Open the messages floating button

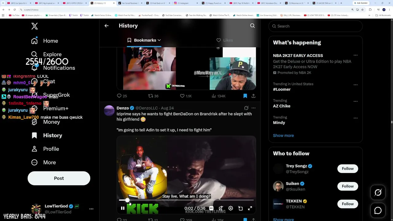pyautogui.click(x=378, y=211)
